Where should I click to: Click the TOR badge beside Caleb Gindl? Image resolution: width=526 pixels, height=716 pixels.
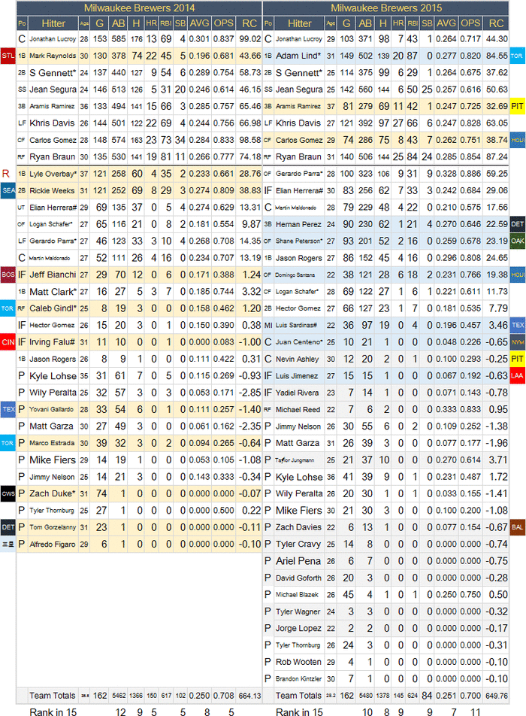click(x=8, y=308)
